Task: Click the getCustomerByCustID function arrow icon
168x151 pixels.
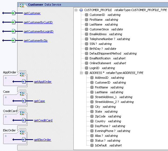Action: click(13, 22)
